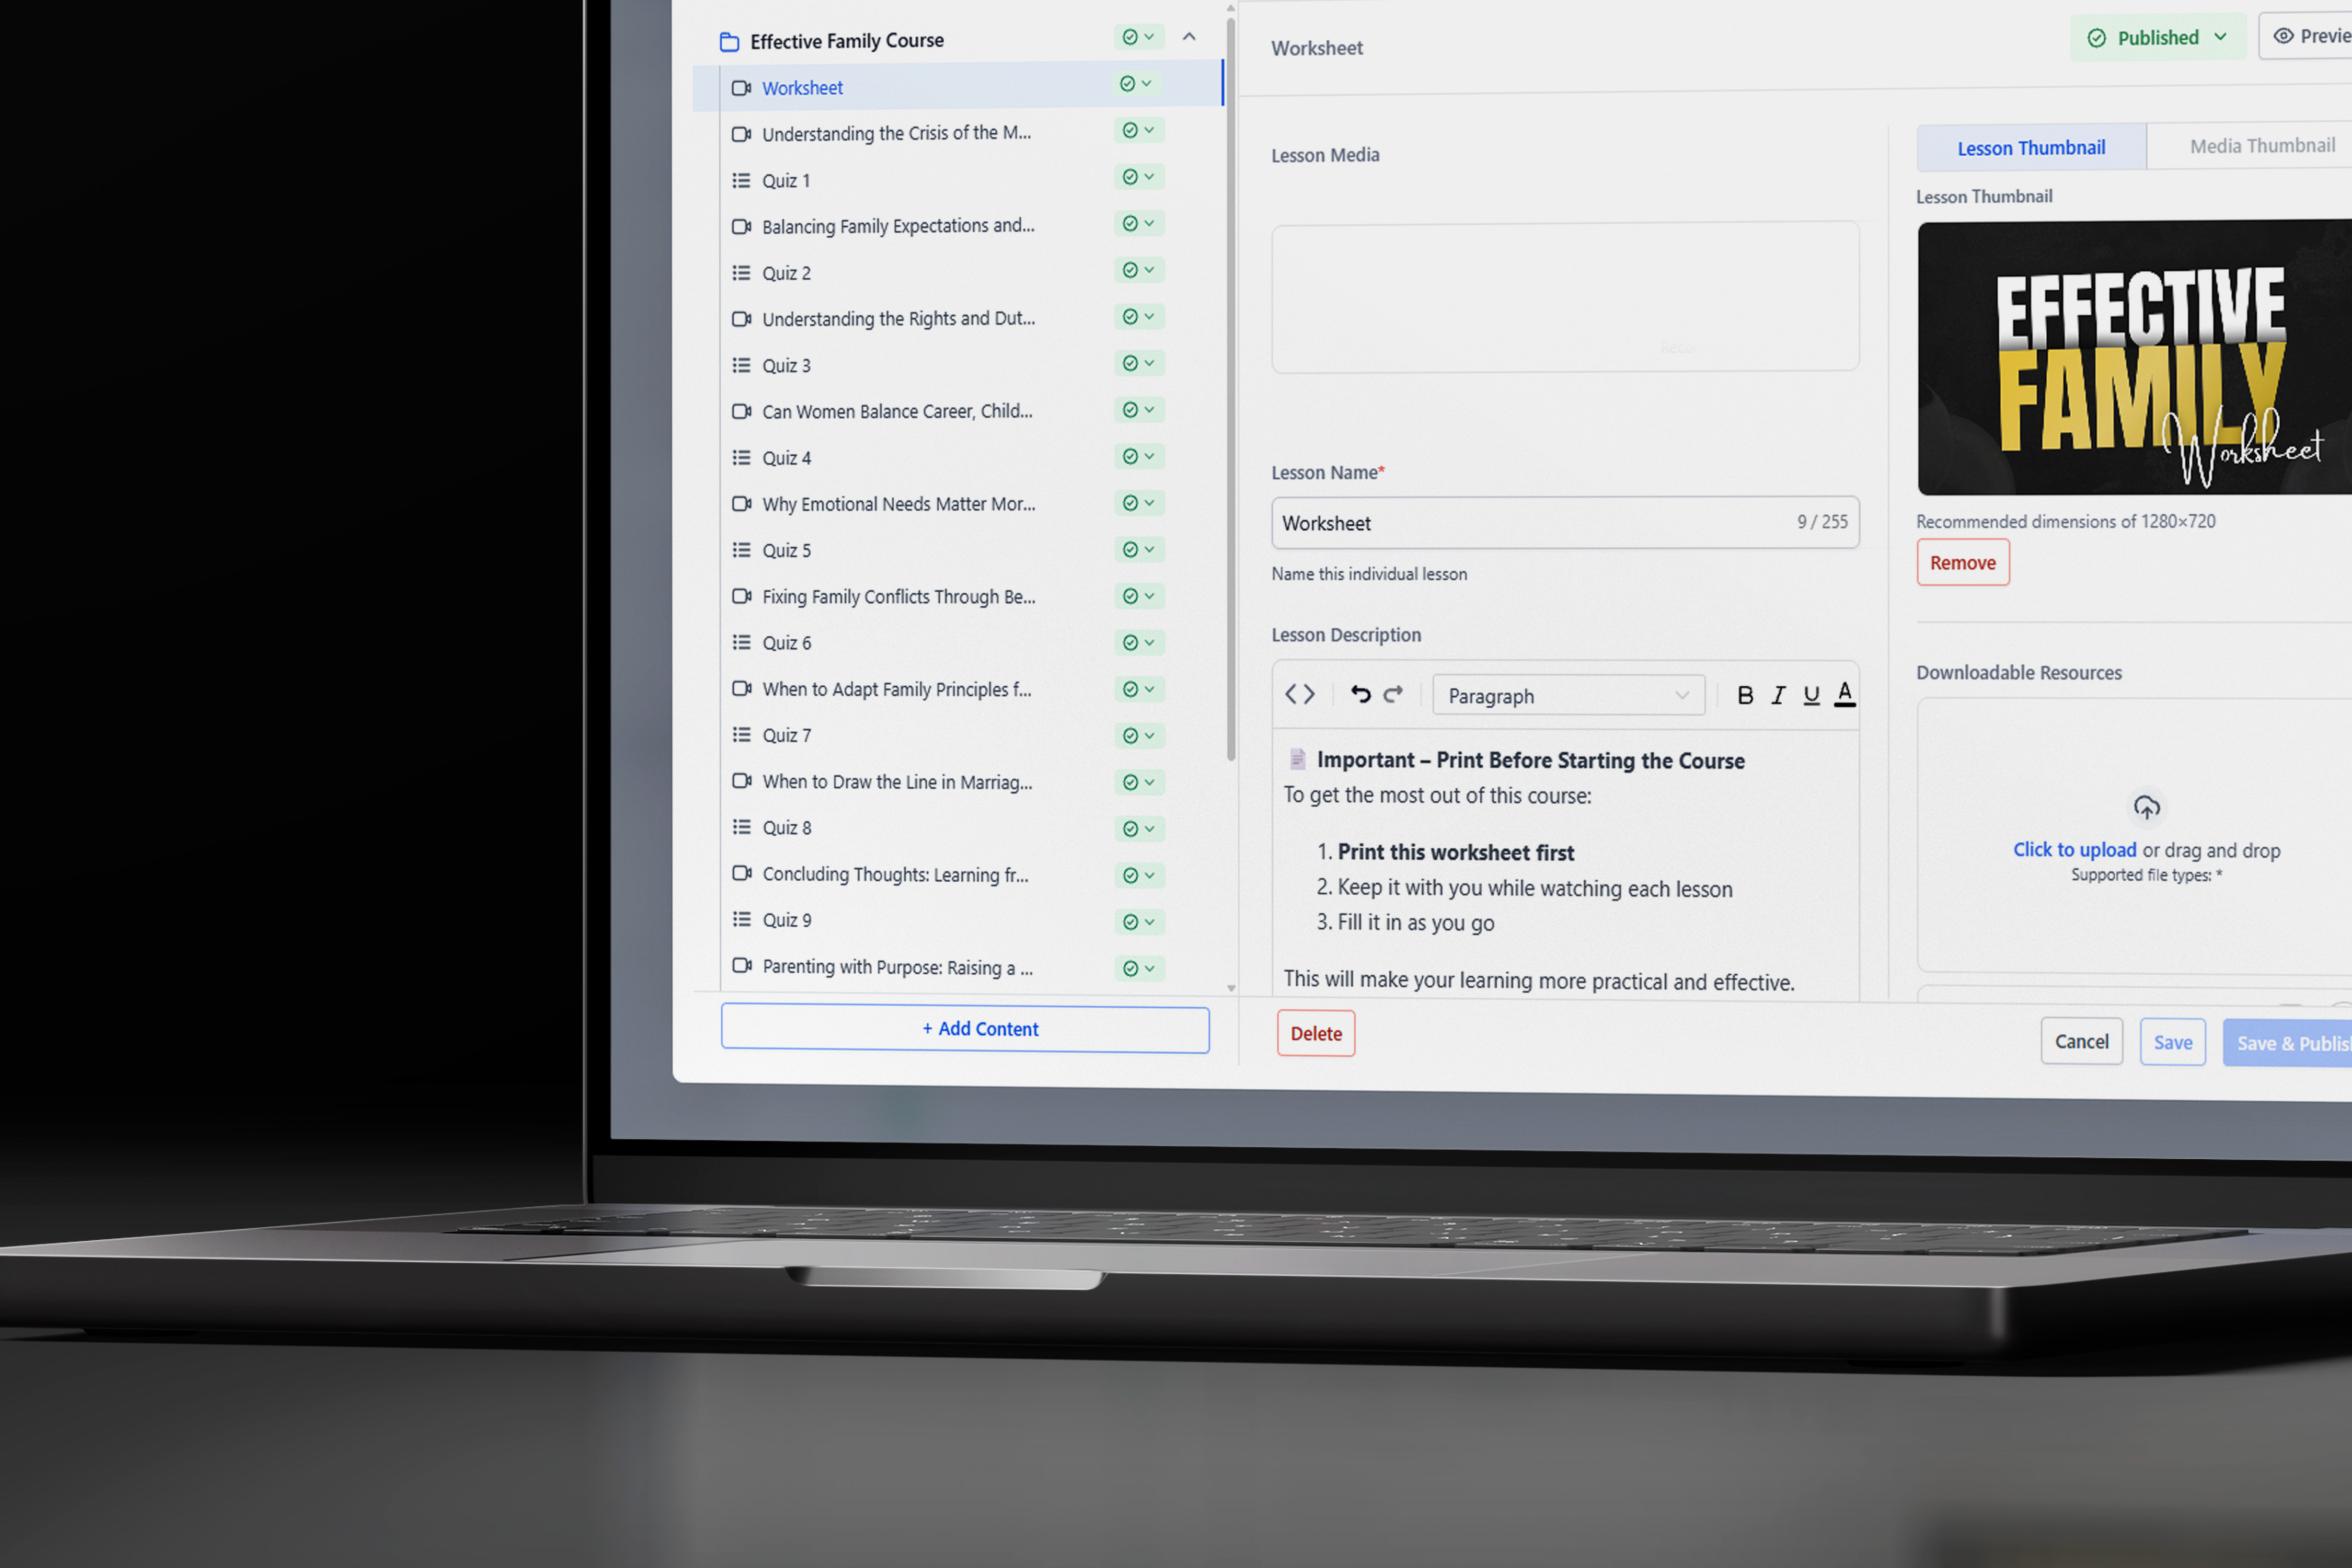Click the source code view icon
The image size is (2352, 1568).
[x=1299, y=694]
